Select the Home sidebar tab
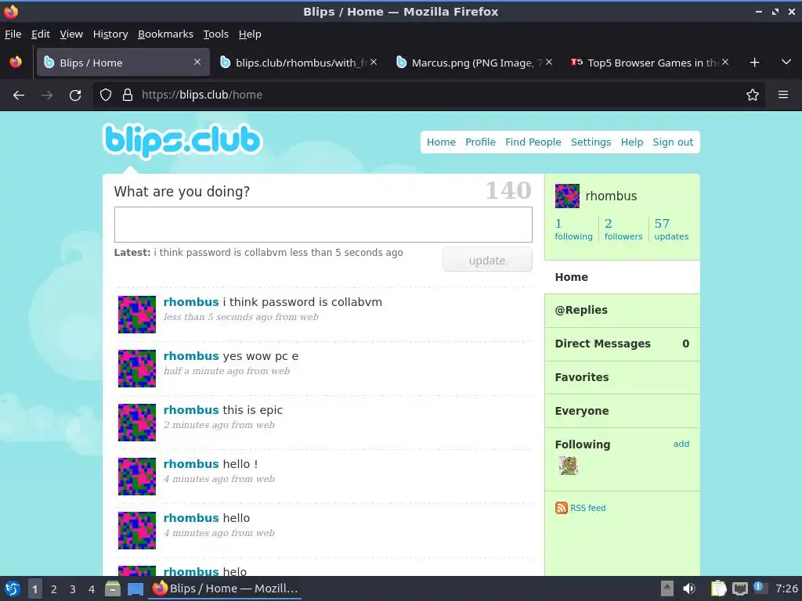The height and width of the screenshot is (601, 802). click(622, 277)
